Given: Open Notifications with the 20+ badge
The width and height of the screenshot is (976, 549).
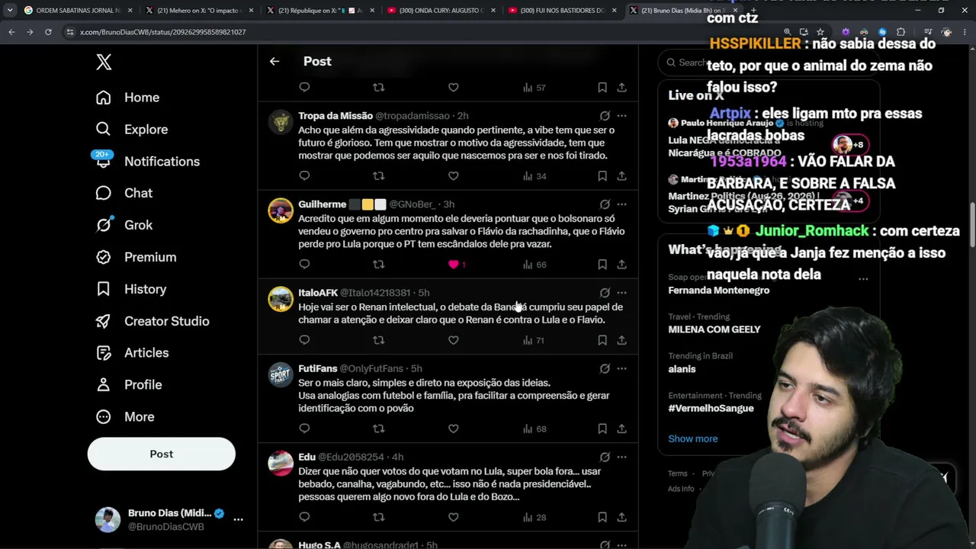Looking at the screenshot, I should click(147, 161).
